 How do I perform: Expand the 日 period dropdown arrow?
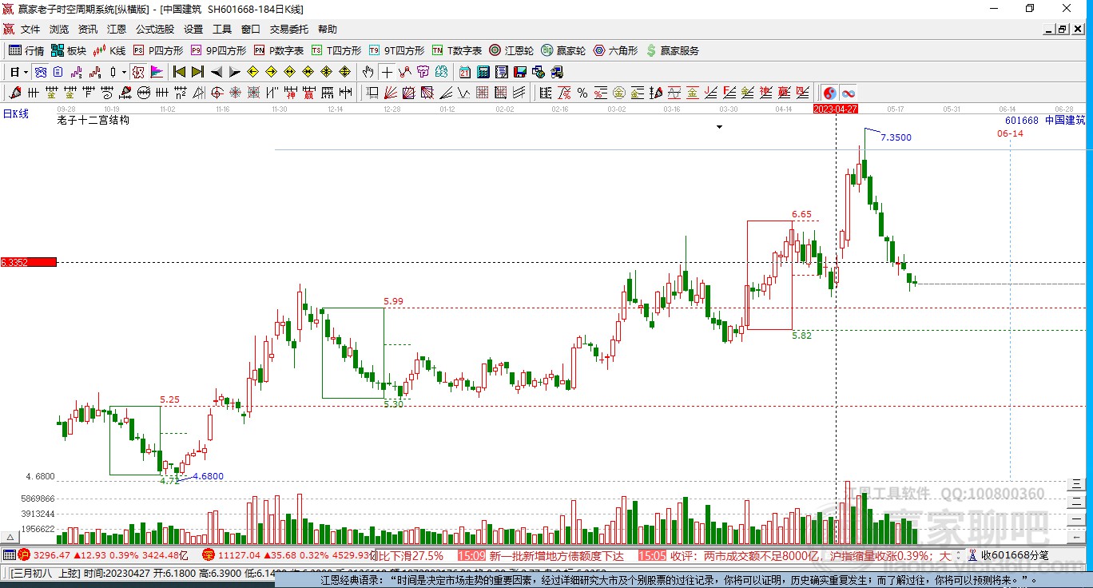click(x=26, y=72)
